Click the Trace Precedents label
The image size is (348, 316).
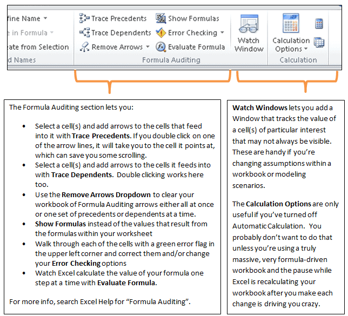pyautogui.click(x=119, y=18)
